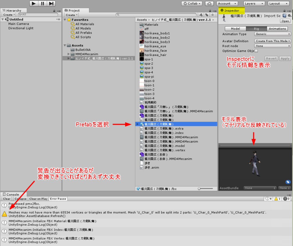Open the Layout dropdown
293x246 pixels.
(x=278, y=3)
